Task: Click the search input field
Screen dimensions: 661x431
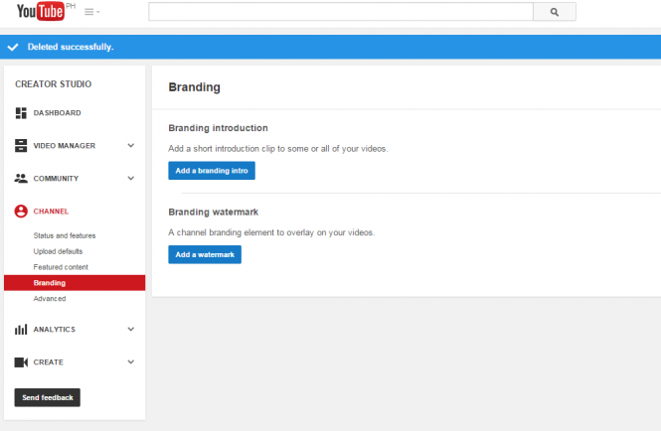Action: 341,12
